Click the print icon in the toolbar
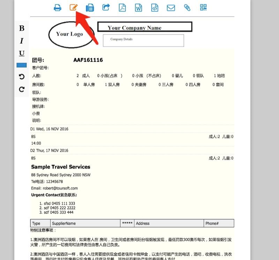The height and width of the screenshot is (260, 279). (58, 8)
